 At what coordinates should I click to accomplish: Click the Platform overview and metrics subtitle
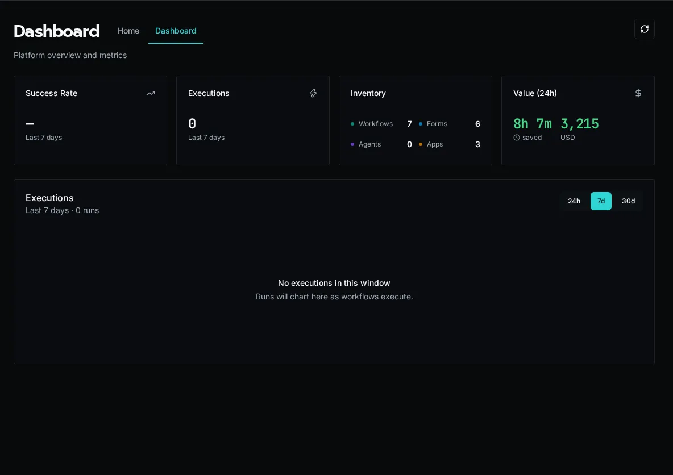[x=70, y=55]
